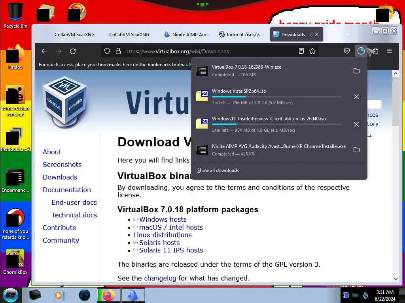Open the Community sidebar link
This screenshot has width=405, height=303.
pos(61,240)
